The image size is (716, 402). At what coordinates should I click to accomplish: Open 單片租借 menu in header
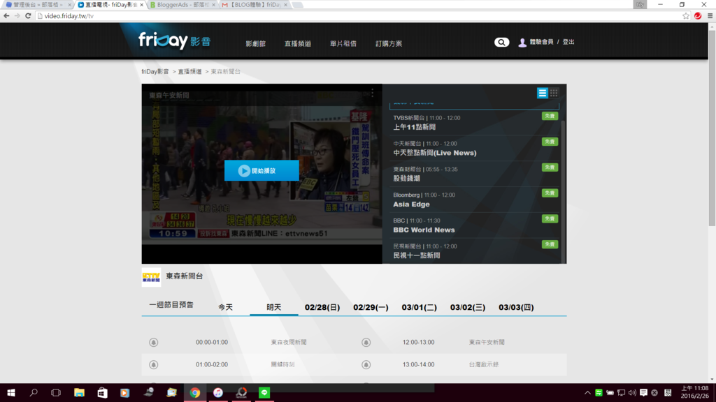(343, 44)
